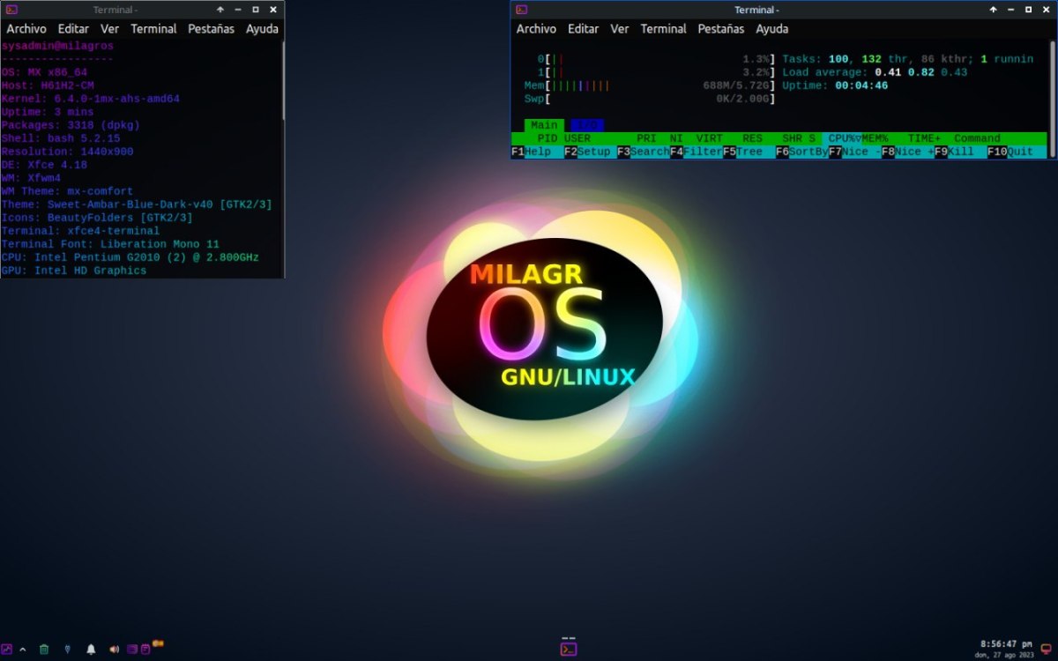Open Ayuda menu in the htop terminal window
The height and width of the screenshot is (661, 1058).
[x=771, y=29]
